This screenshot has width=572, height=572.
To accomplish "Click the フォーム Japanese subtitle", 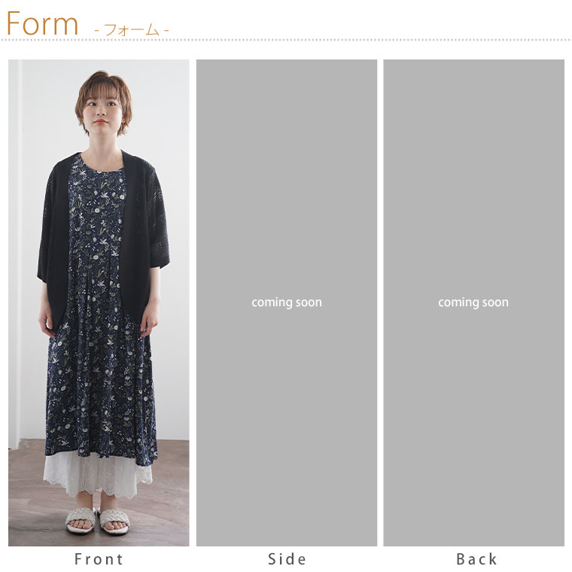I will [x=132, y=29].
